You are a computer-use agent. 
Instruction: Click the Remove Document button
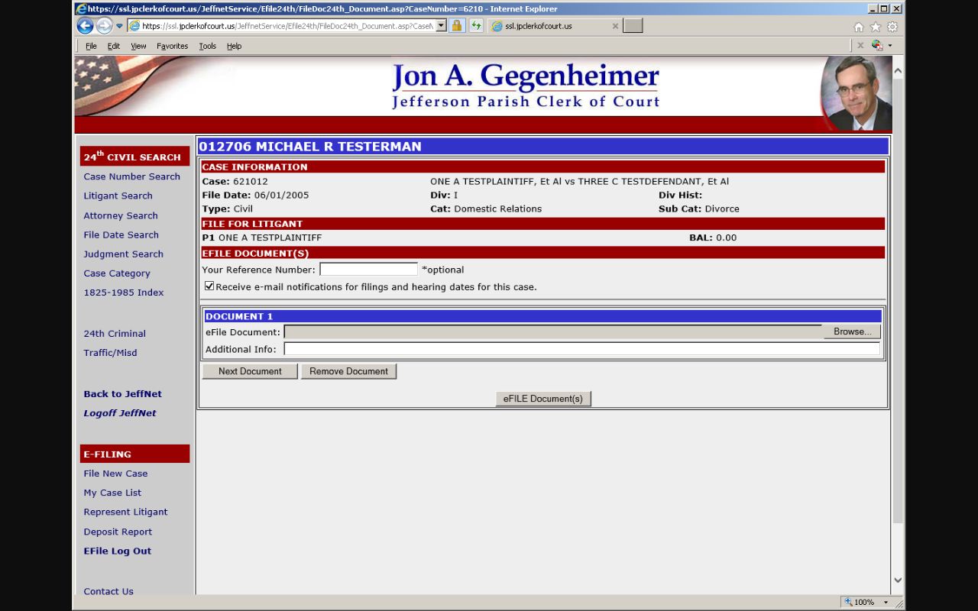(x=348, y=371)
